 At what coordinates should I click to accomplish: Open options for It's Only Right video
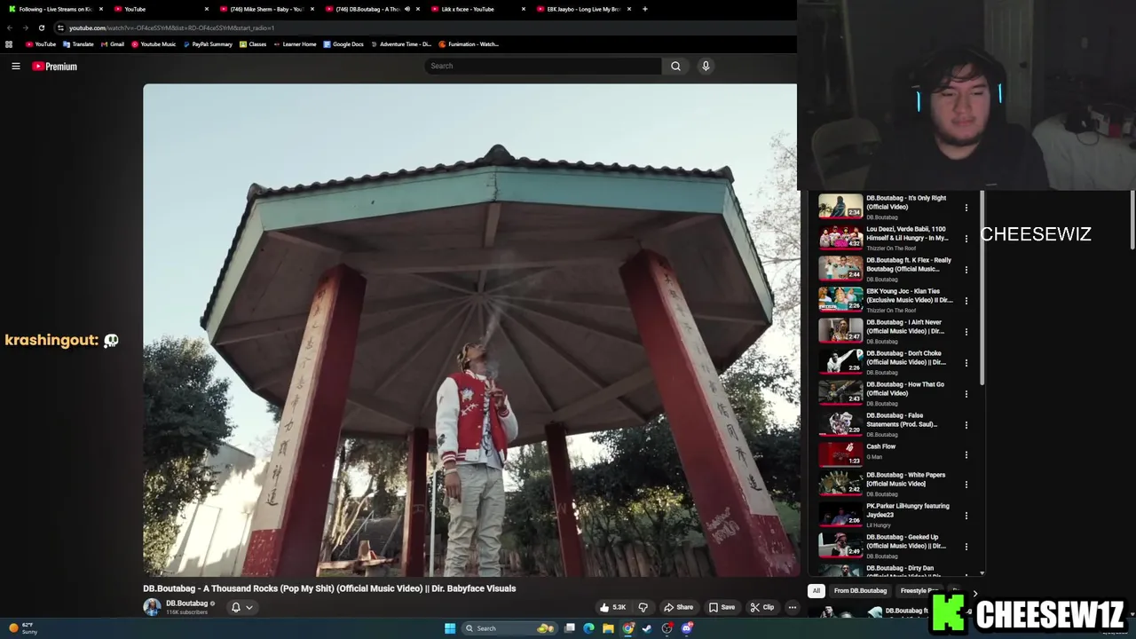pyautogui.click(x=966, y=208)
